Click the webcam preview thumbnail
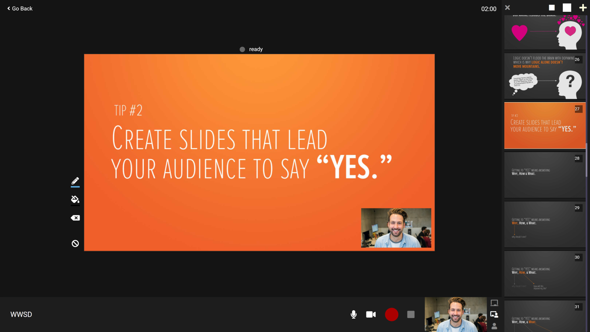The width and height of the screenshot is (590, 332). (456, 314)
